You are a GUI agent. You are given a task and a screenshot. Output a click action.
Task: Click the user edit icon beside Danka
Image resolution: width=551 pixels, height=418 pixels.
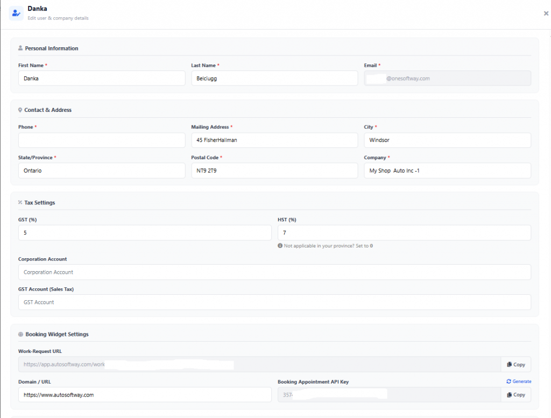click(x=16, y=13)
